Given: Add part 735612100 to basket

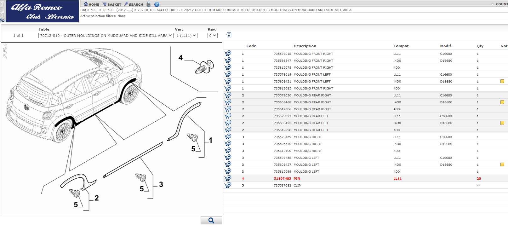Looking at the screenshot, I should tap(228, 150).
